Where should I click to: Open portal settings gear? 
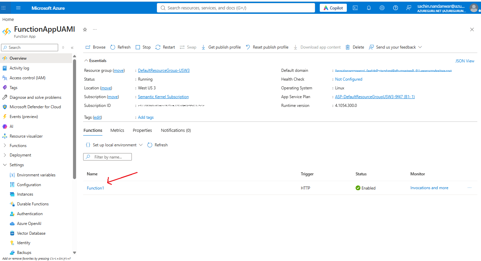382,8
